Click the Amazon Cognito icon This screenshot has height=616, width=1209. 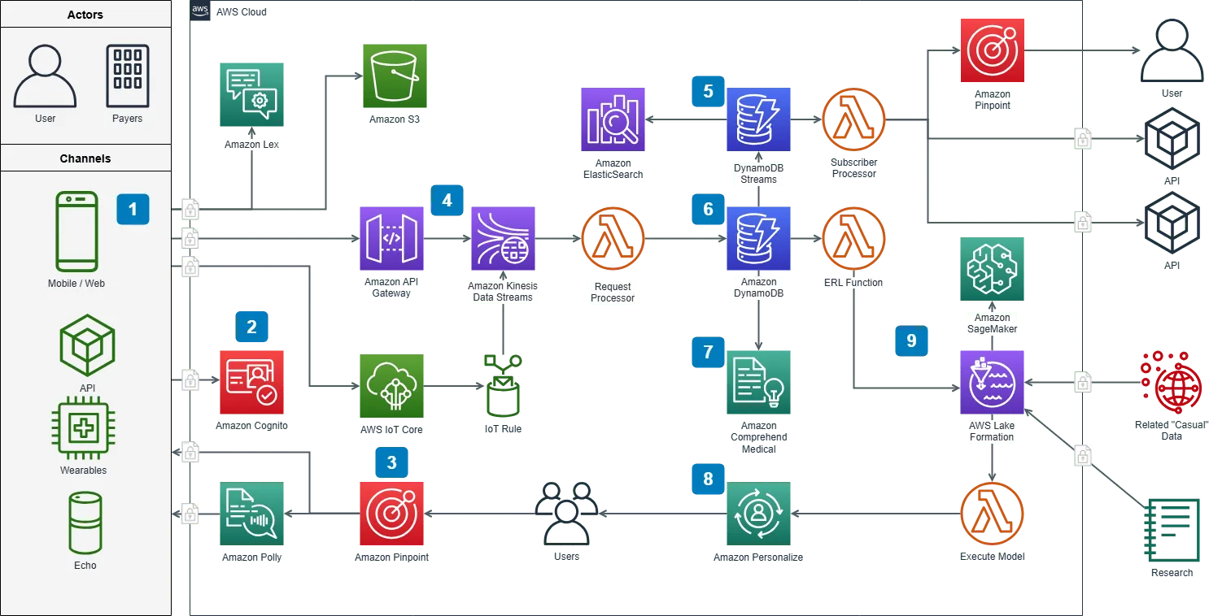tap(251, 383)
